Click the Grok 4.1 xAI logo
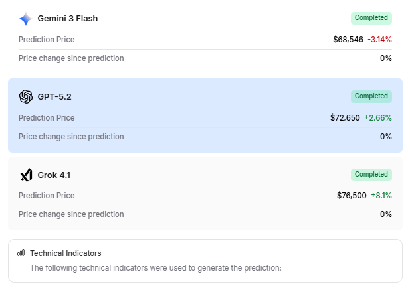Viewport: 410px width, 288px height. 26,175
